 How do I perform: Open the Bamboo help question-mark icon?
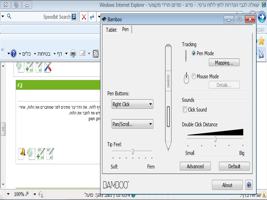pos(249,185)
